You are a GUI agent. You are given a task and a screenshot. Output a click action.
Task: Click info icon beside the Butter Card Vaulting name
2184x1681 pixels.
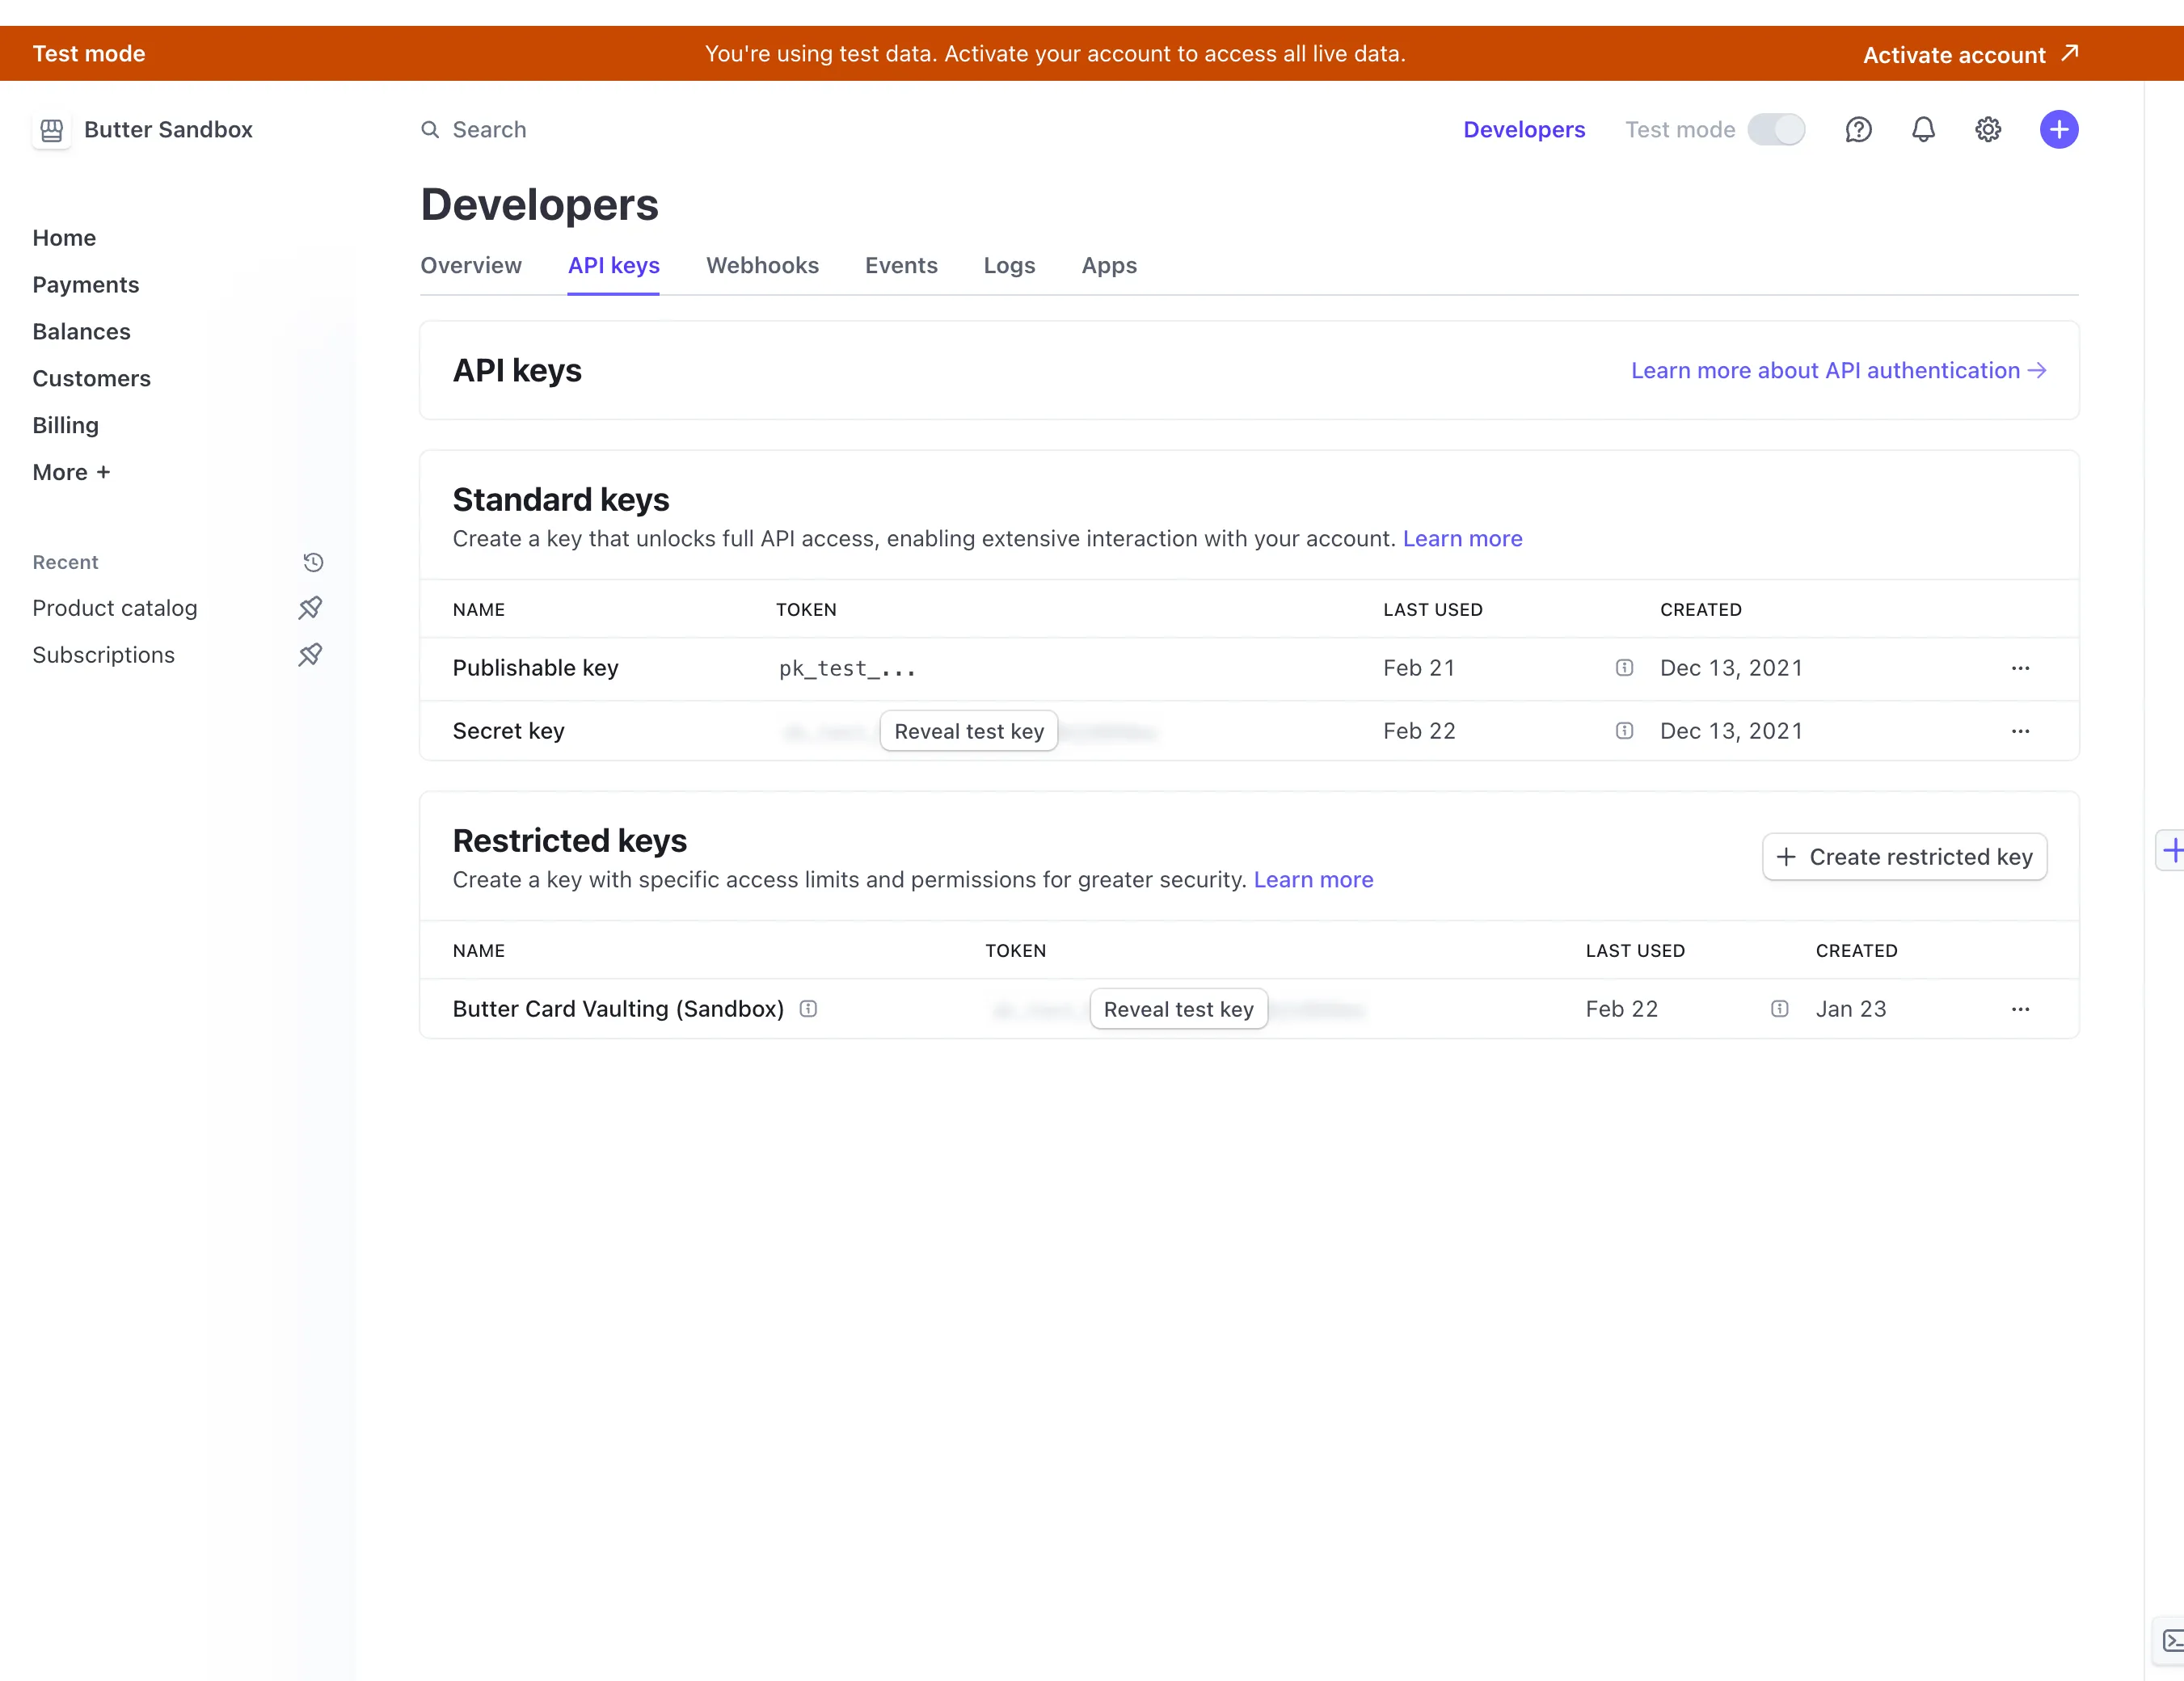tap(808, 1009)
